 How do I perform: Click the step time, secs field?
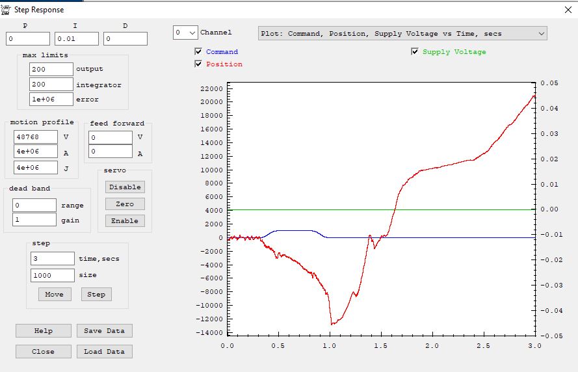[52, 259]
